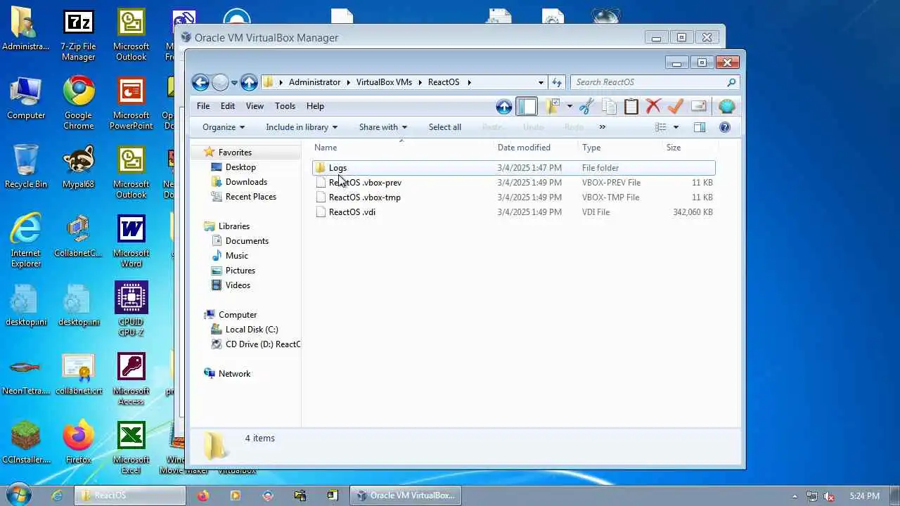Click Select all command
The height and width of the screenshot is (506, 900).
tap(445, 127)
